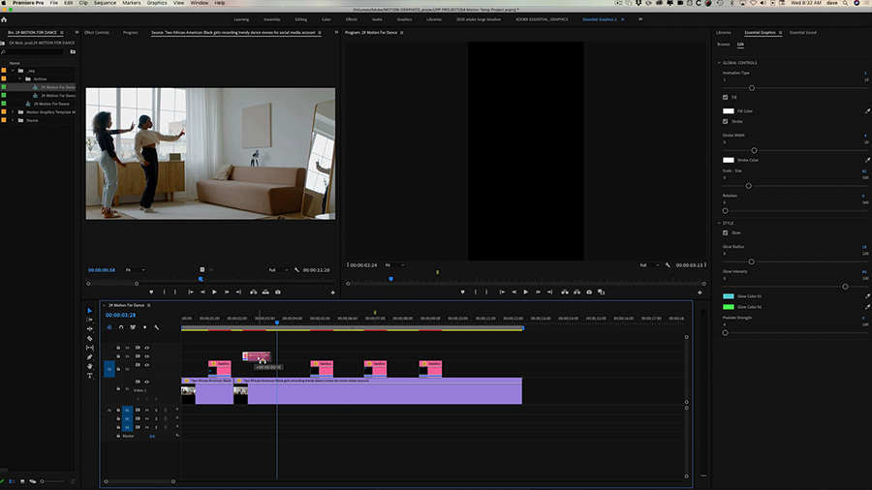This screenshot has height=490, width=872.
Task: Select the Slip tool
Action: [x=89, y=348]
